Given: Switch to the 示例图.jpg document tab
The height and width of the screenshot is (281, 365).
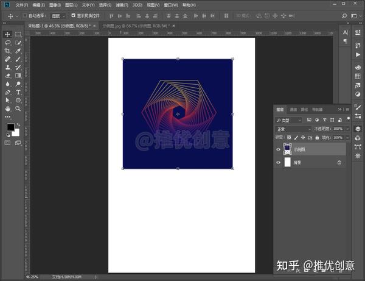Looking at the screenshot, I should (x=136, y=26).
